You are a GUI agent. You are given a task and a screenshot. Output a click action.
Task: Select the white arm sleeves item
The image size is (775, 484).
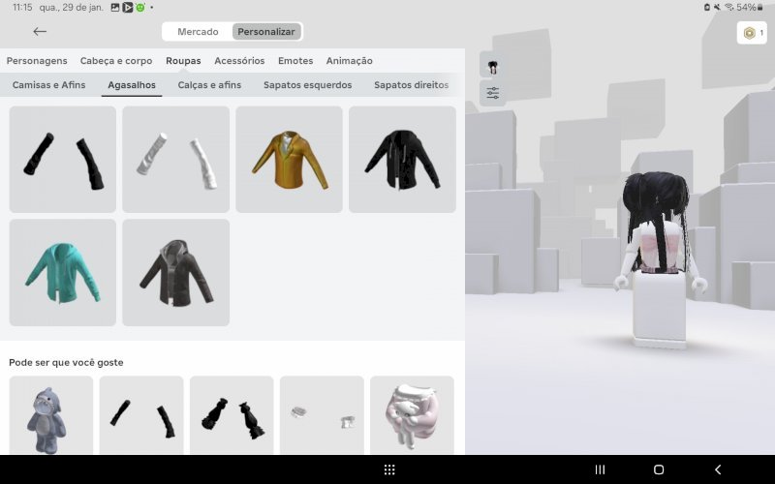point(175,159)
